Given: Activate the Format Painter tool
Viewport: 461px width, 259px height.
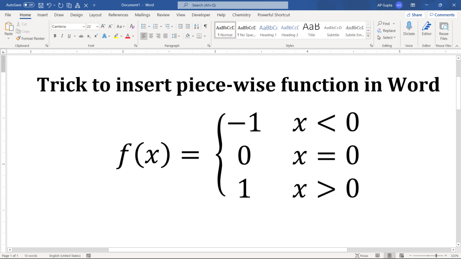Looking at the screenshot, I should pos(31,38).
